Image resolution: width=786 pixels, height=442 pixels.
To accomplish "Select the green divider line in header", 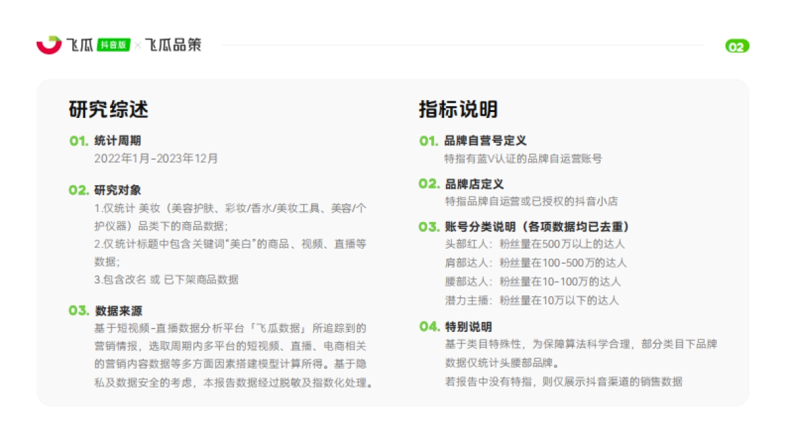I will (458, 45).
